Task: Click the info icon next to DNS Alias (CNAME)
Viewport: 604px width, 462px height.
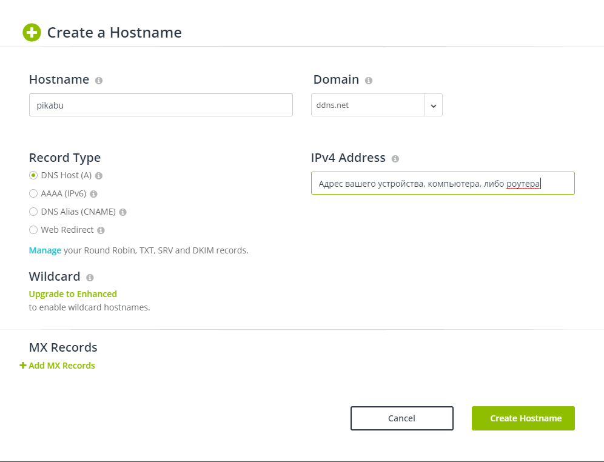Action: [x=123, y=212]
